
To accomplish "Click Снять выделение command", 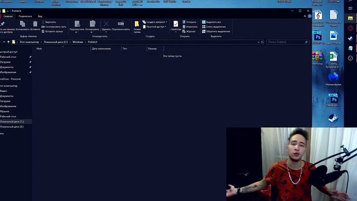I will 214,27.
